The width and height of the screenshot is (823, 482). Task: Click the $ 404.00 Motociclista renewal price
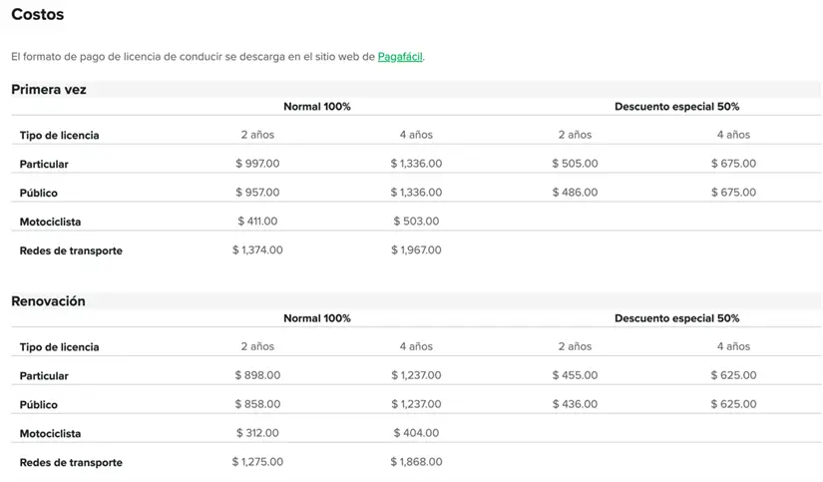coord(416,433)
